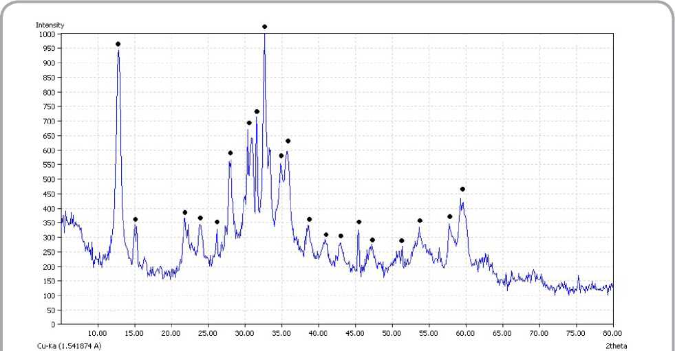This screenshot has height=351, width=675.
Task: Click x-axis tick label "45.00"
Action: (355, 333)
